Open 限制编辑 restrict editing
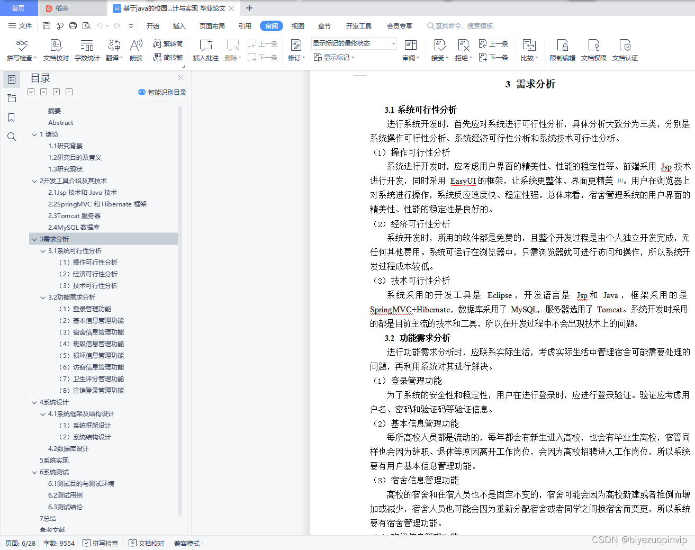 (x=562, y=49)
